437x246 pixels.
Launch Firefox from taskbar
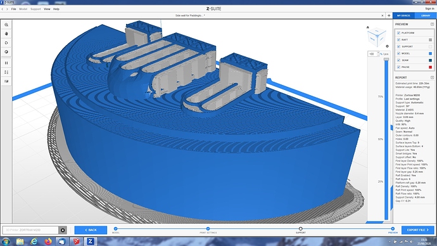[x=48, y=242]
